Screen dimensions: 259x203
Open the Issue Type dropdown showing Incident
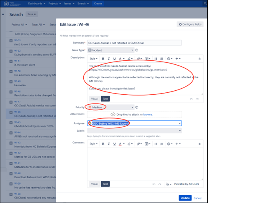110,50
